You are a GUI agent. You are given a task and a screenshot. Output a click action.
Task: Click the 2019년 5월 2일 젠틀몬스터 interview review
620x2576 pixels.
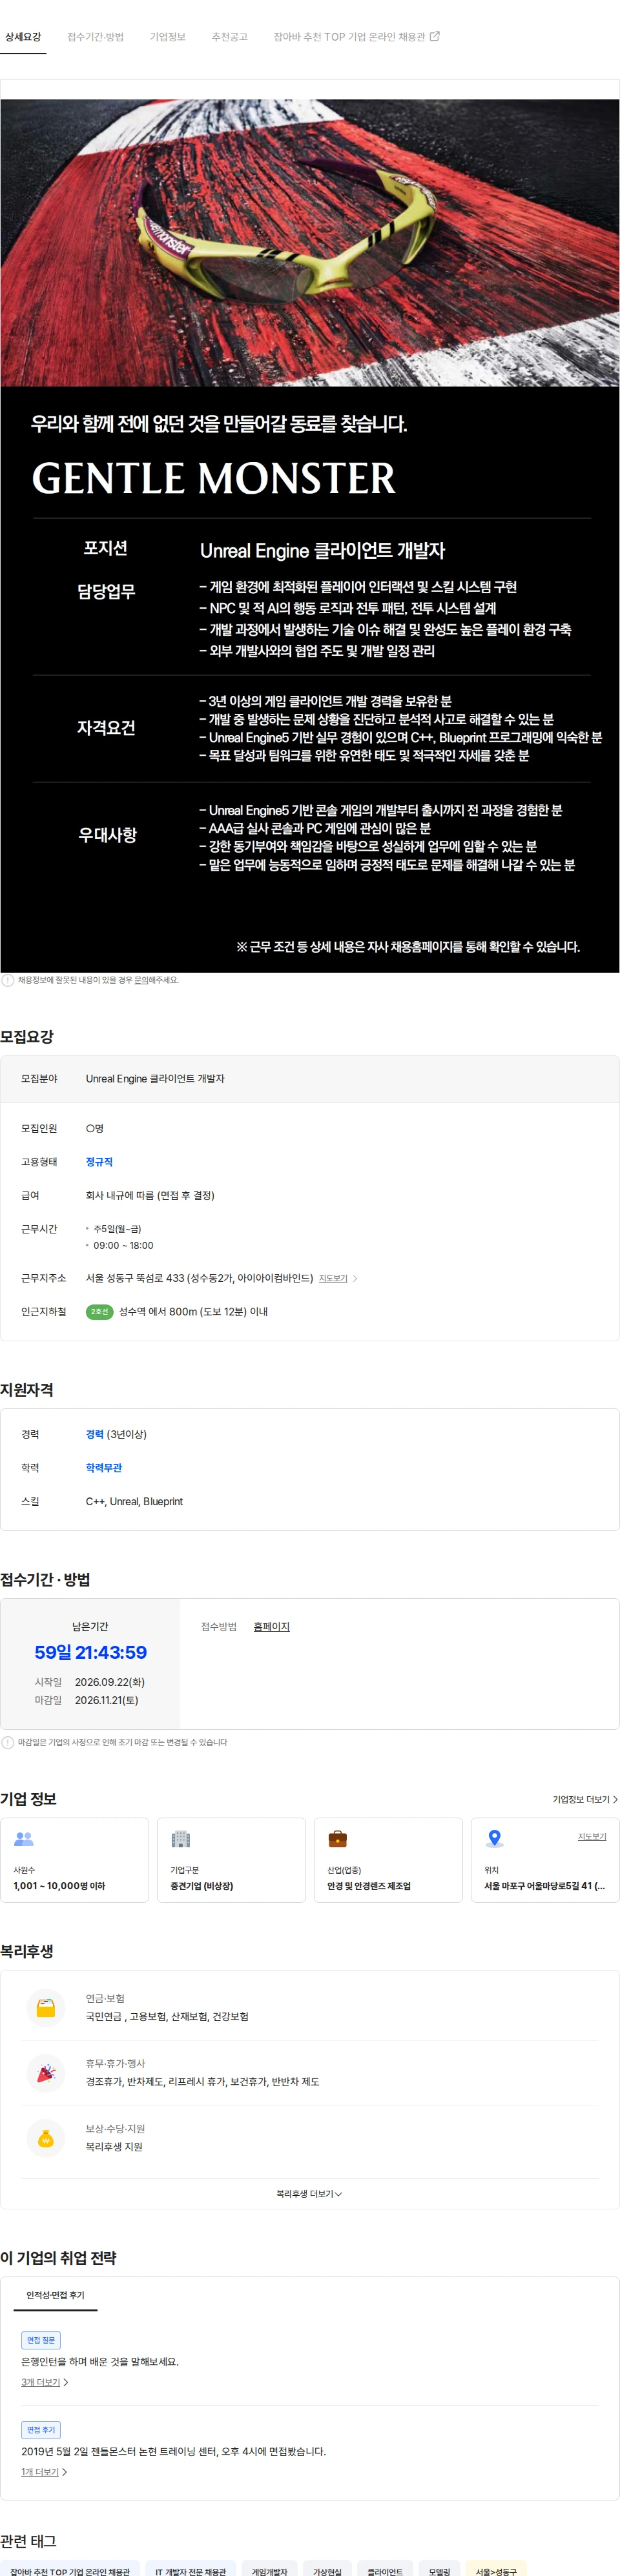click(x=173, y=2451)
